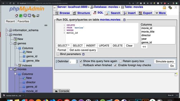Viewport: 180px width, 101px height.
Task: Check Retain query box
Action: pos(120,61)
